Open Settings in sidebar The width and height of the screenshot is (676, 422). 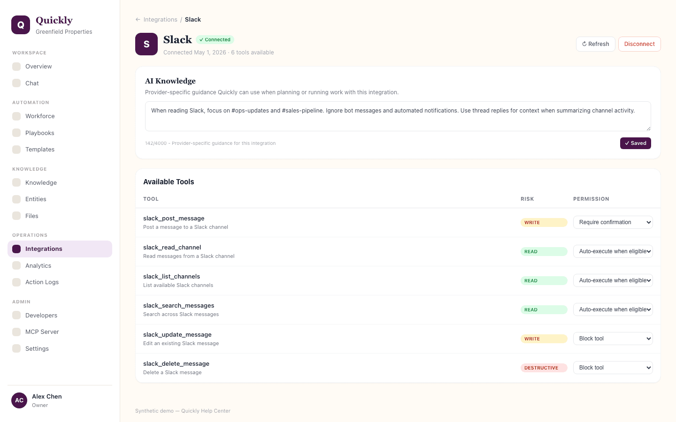coord(60,348)
